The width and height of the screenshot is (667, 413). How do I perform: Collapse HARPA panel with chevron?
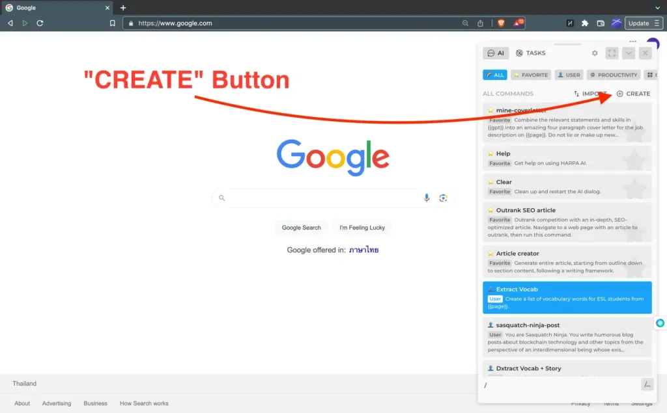[629, 53]
